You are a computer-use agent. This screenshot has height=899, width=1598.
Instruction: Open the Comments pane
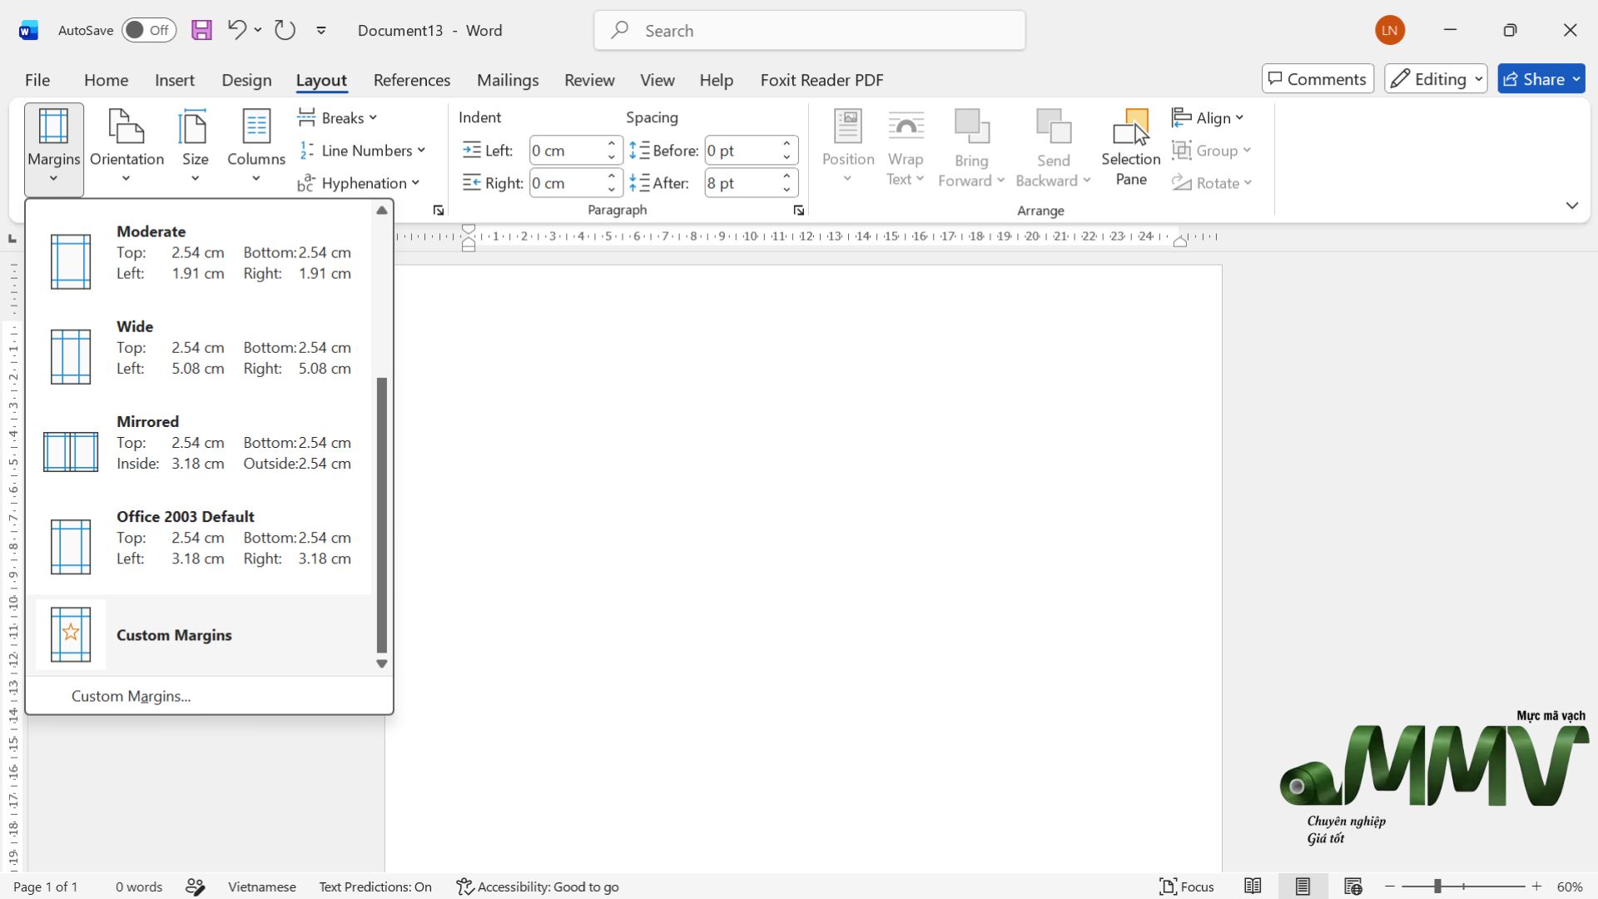click(1318, 79)
